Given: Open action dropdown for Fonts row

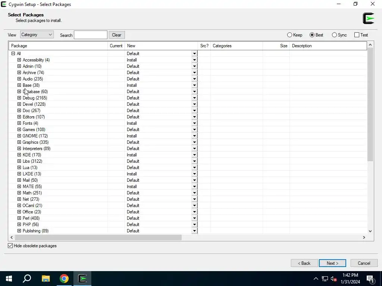Looking at the screenshot, I should tap(194, 123).
